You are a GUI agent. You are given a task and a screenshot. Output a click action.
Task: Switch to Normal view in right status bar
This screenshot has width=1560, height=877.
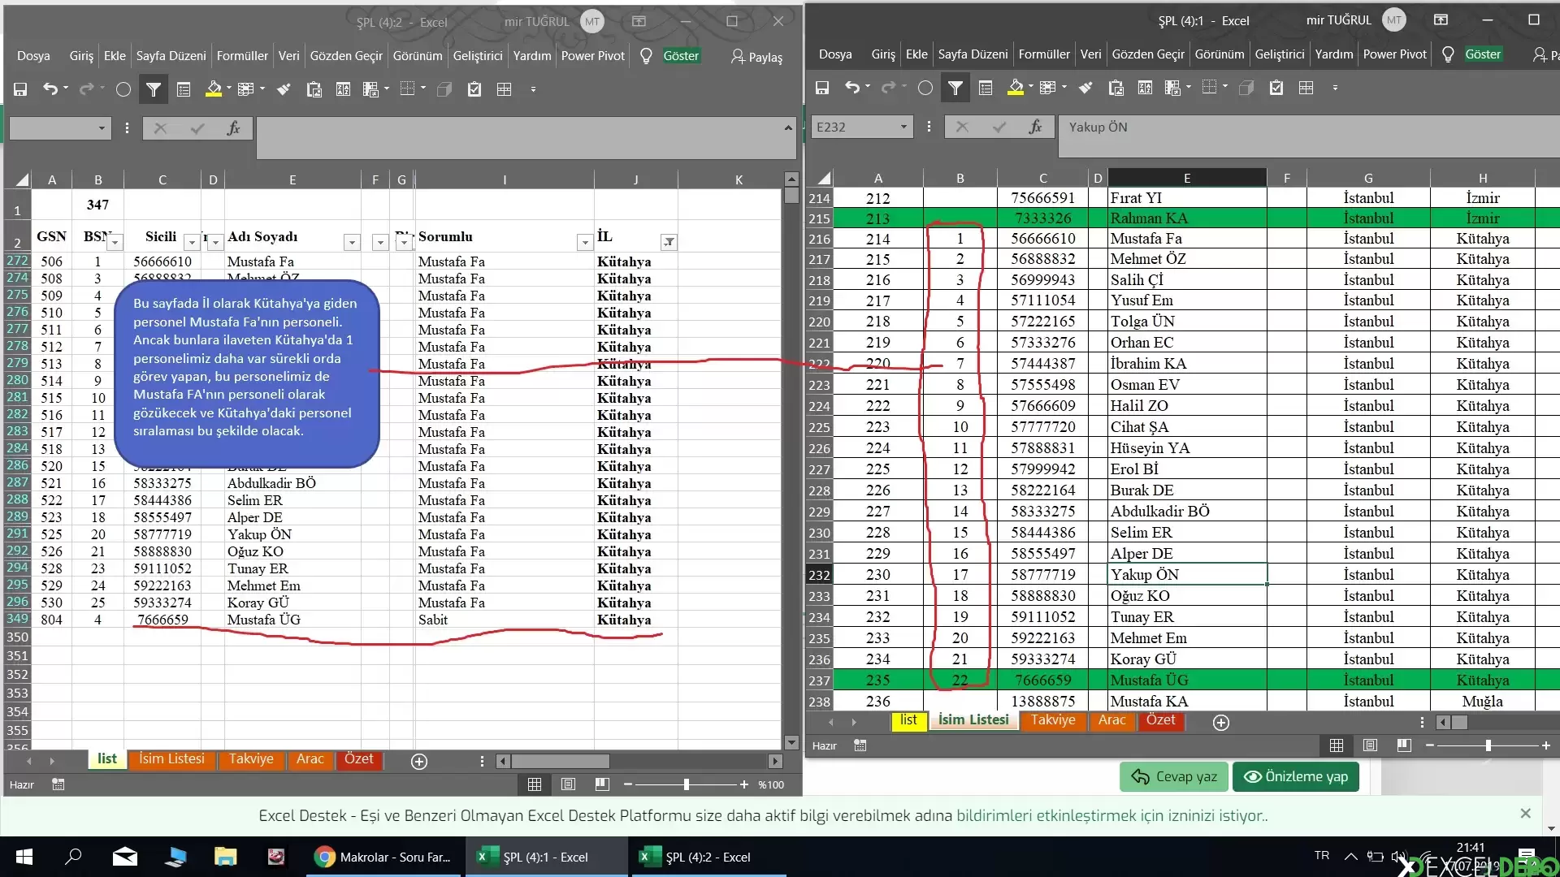(1336, 745)
